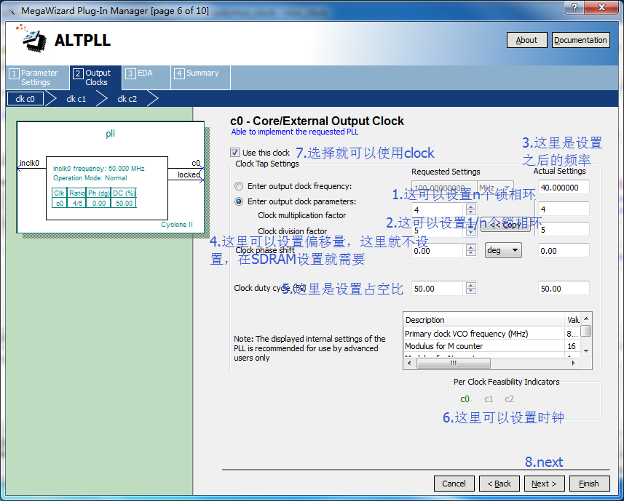
Task: Click the Cancel button
Action: [454, 484]
